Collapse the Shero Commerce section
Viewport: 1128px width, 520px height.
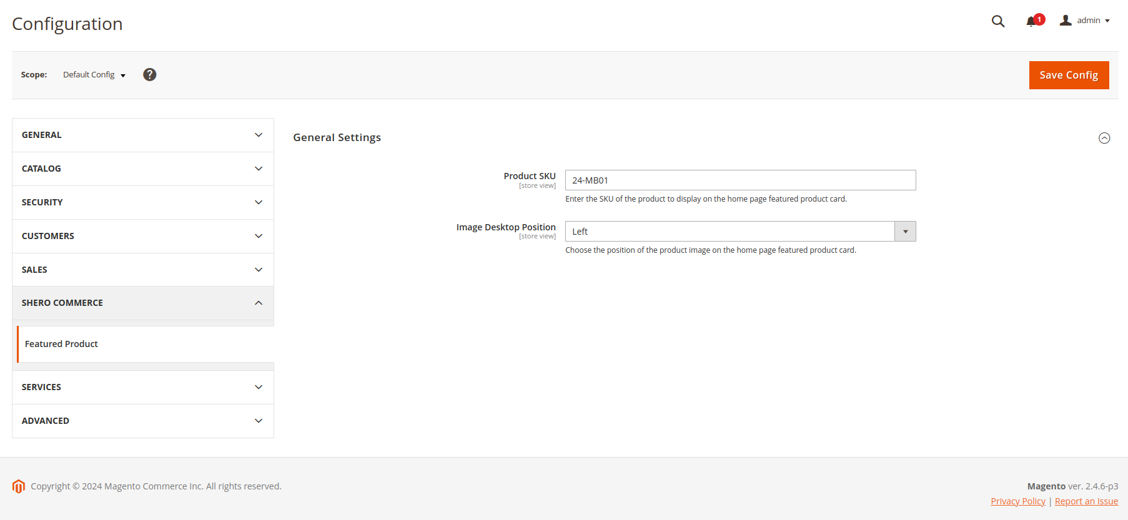coord(142,303)
